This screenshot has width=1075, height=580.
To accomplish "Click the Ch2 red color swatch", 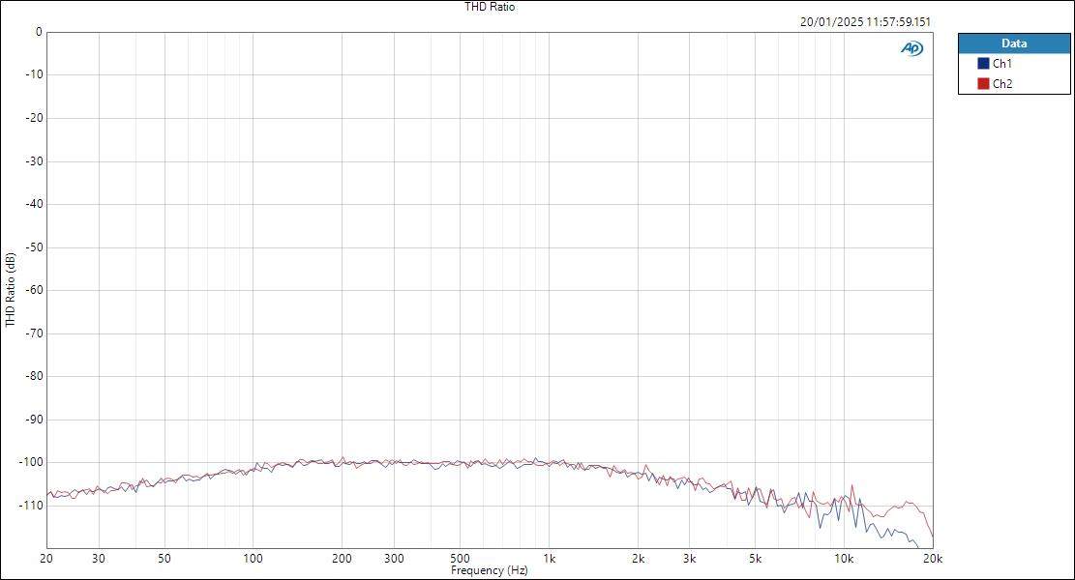I will click(983, 83).
